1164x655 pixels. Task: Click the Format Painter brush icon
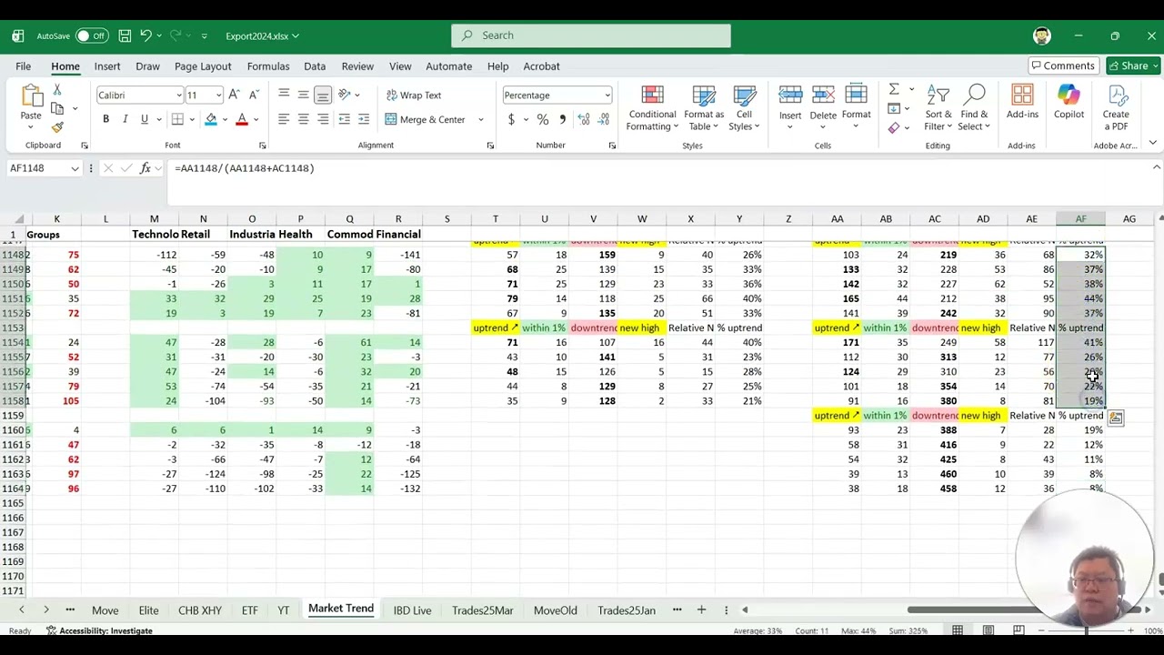57,127
